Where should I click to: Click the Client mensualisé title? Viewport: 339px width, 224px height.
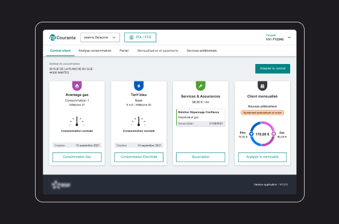coord(262,97)
